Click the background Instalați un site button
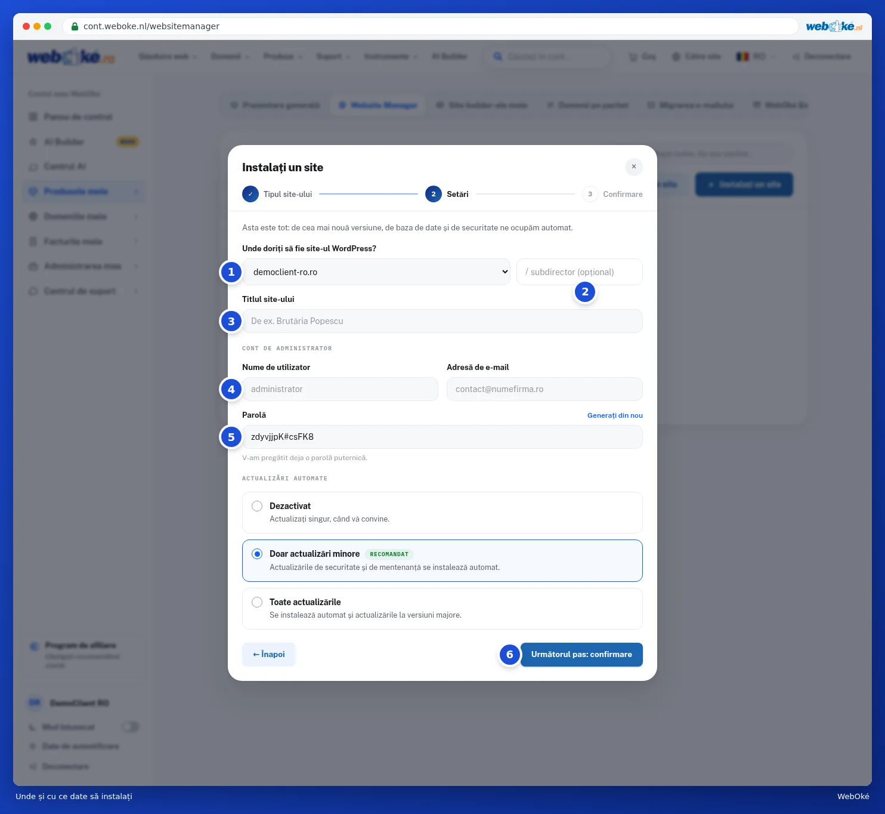Screen dimensions: 885x814 point(744,184)
